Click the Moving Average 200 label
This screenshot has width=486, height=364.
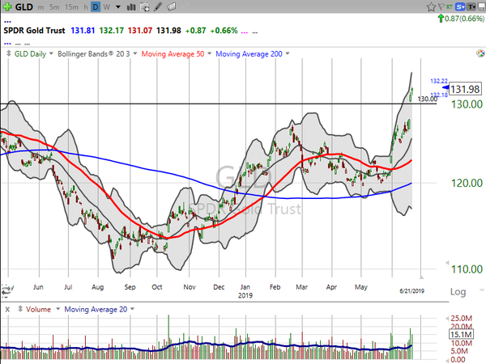249,54
